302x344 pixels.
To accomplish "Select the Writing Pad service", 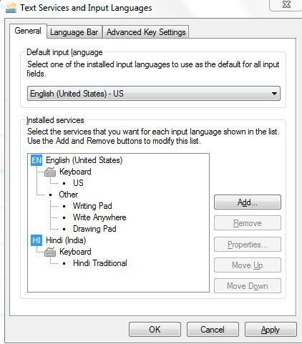I will 92,206.
